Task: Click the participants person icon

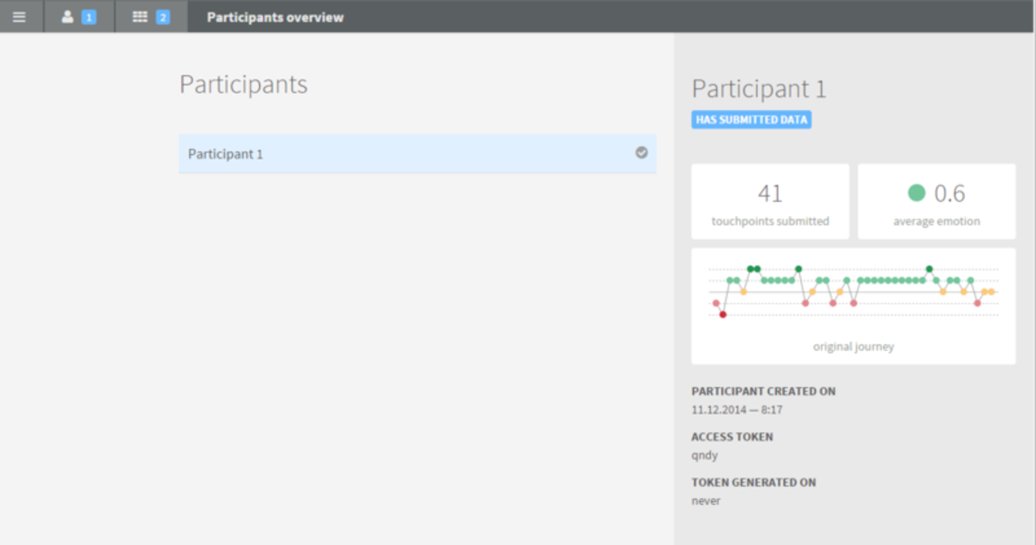Action: pyautogui.click(x=68, y=17)
